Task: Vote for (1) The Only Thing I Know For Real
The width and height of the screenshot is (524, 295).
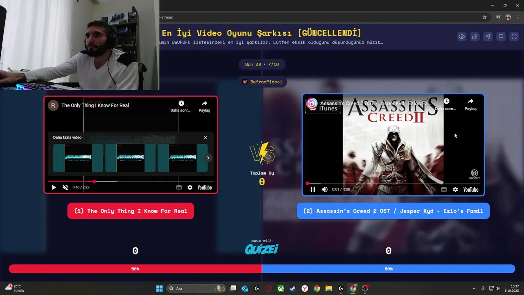Action: tap(131, 211)
